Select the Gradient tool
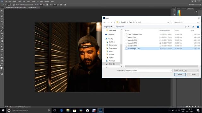The image size is (202, 113). [2, 41]
